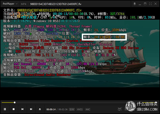The height and width of the screenshot is (114, 160).
Task: Click the decode format yuv420p
Action: tap(52, 33)
